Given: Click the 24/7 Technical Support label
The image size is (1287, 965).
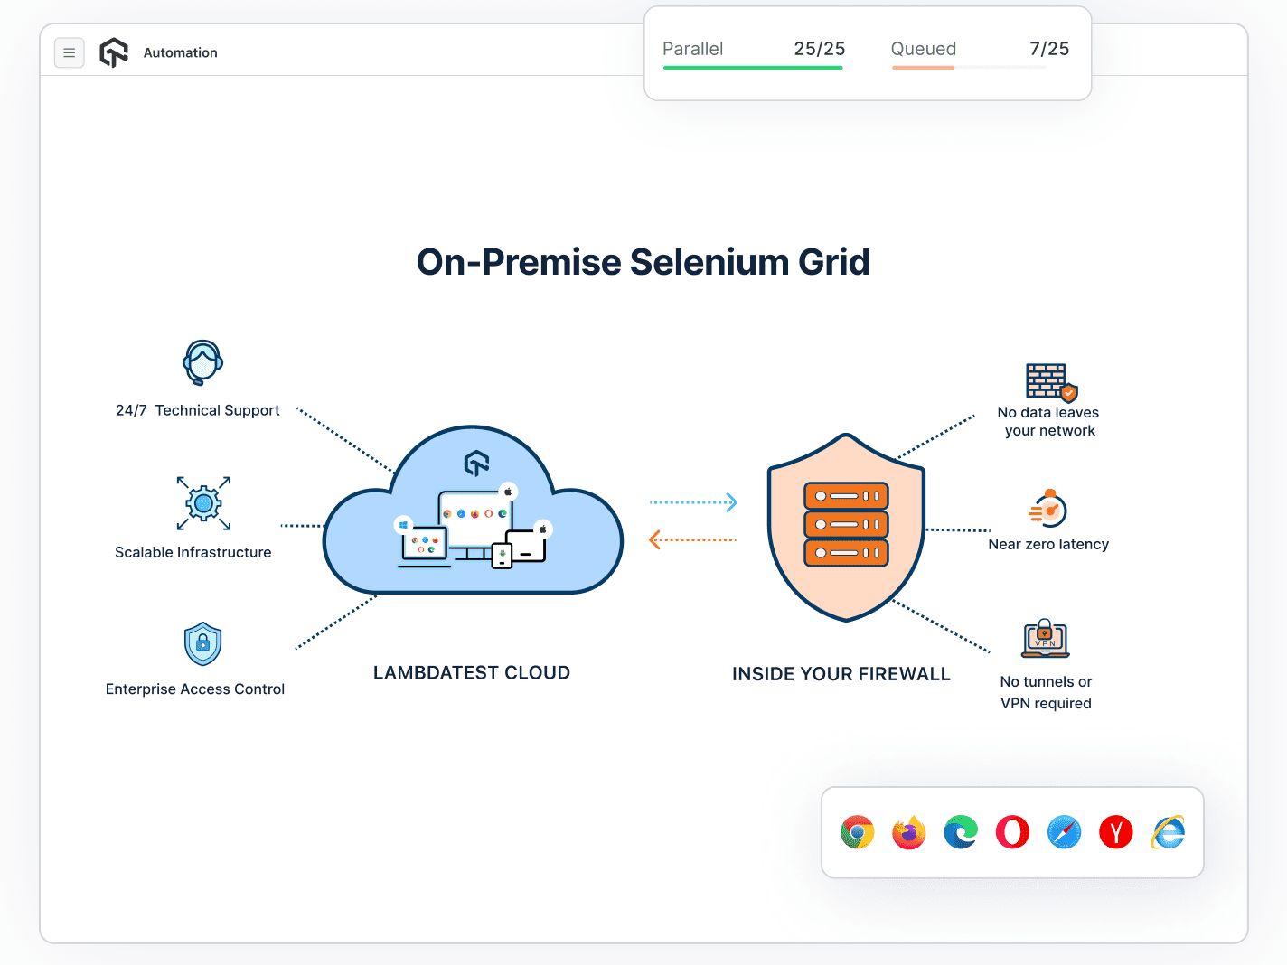Looking at the screenshot, I should pos(198,410).
